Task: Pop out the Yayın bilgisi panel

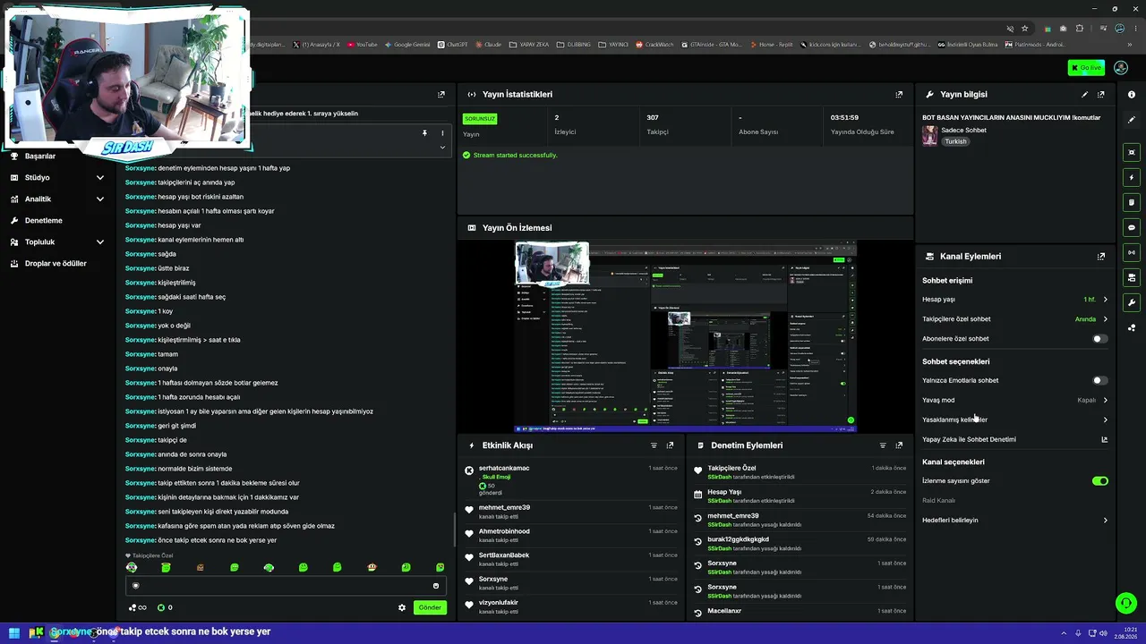Action: [x=1101, y=94]
